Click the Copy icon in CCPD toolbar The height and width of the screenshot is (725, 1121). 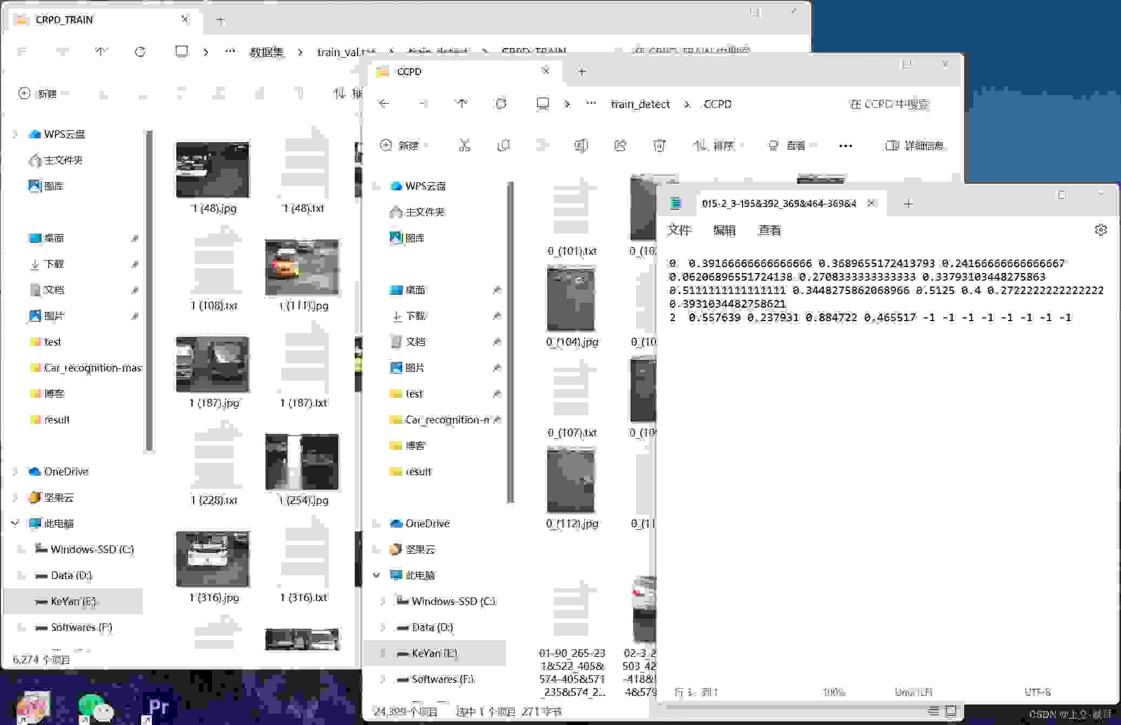tap(503, 145)
